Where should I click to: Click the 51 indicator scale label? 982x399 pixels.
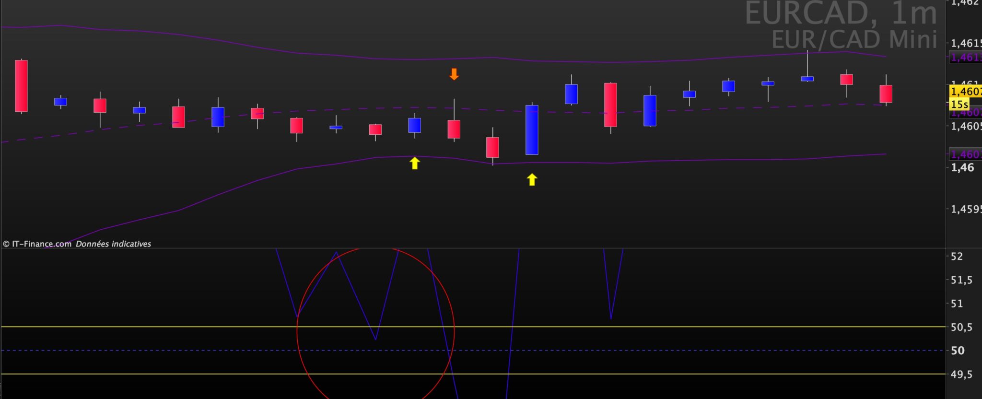957,304
